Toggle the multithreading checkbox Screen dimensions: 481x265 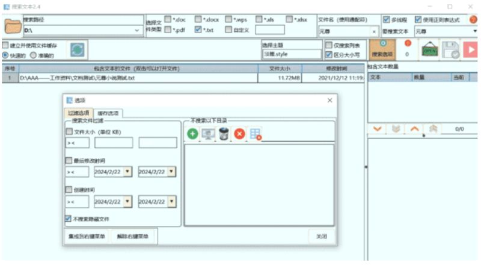[386, 19]
